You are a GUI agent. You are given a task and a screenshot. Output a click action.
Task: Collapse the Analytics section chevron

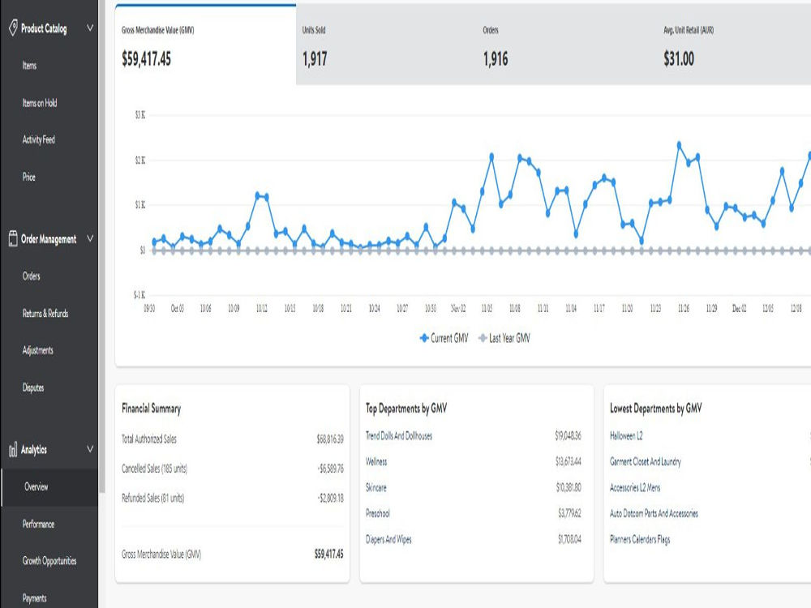click(x=90, y=449)
